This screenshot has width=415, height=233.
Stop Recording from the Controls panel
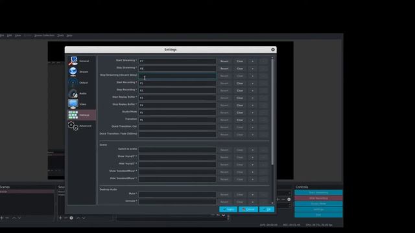[318, 198]
